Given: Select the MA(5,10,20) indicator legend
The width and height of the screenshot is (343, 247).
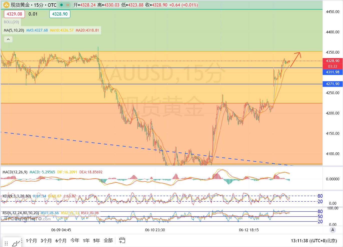Looking at the screenshot, I should pos(14,30).
